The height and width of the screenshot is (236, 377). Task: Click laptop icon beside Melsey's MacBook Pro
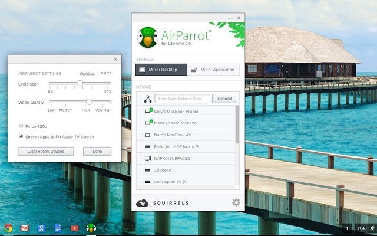click(148, 123)
